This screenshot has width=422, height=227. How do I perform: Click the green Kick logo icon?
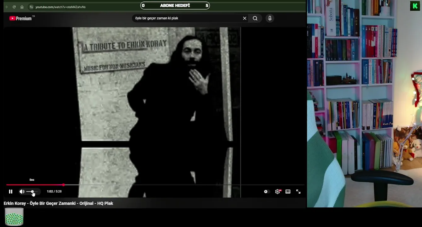(x=415, y=6)
